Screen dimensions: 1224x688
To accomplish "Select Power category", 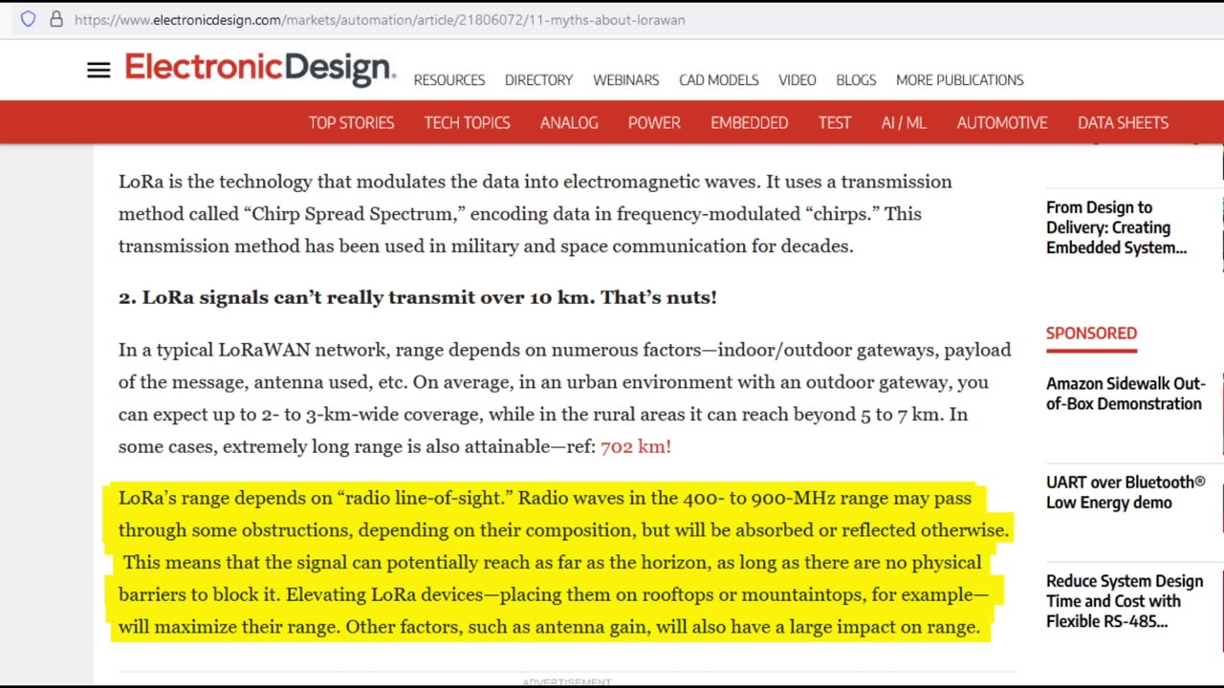I will 654,122.
